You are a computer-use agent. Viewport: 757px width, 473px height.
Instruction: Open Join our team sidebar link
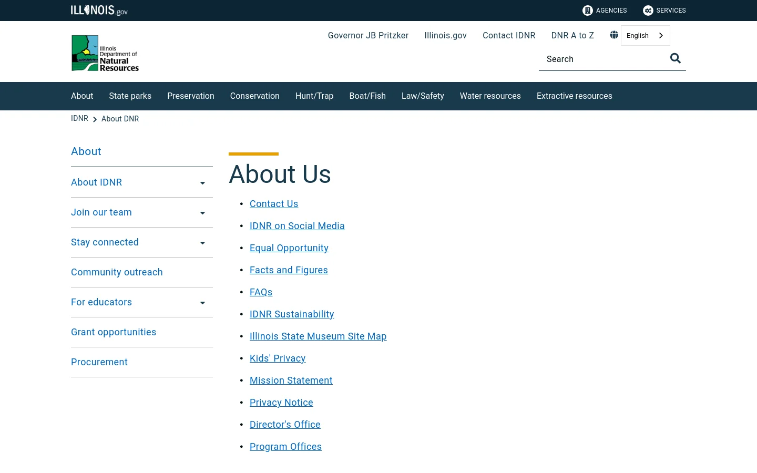pos(101,212)
